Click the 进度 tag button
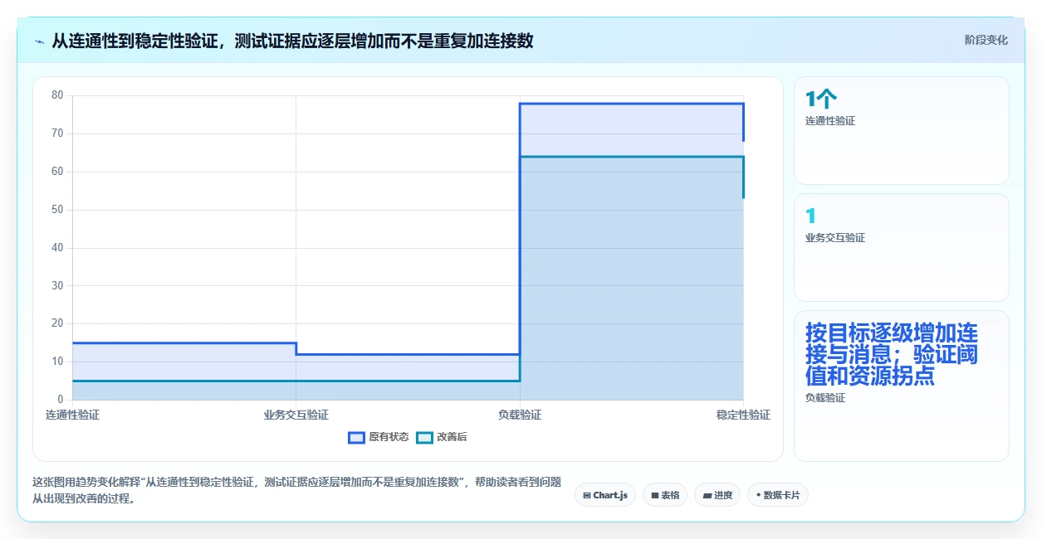The image size is (1042, 539). tap(717, 495)
